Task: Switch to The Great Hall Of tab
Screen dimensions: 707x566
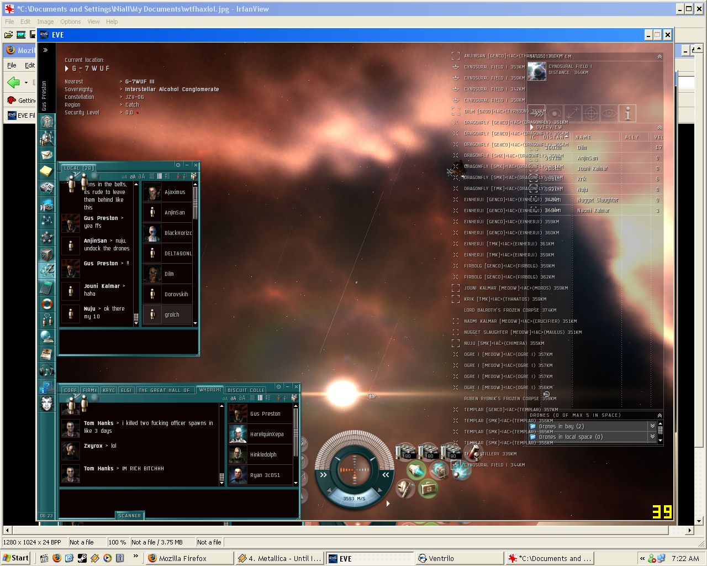Action: pyautogui.click(x=164, y=390)
